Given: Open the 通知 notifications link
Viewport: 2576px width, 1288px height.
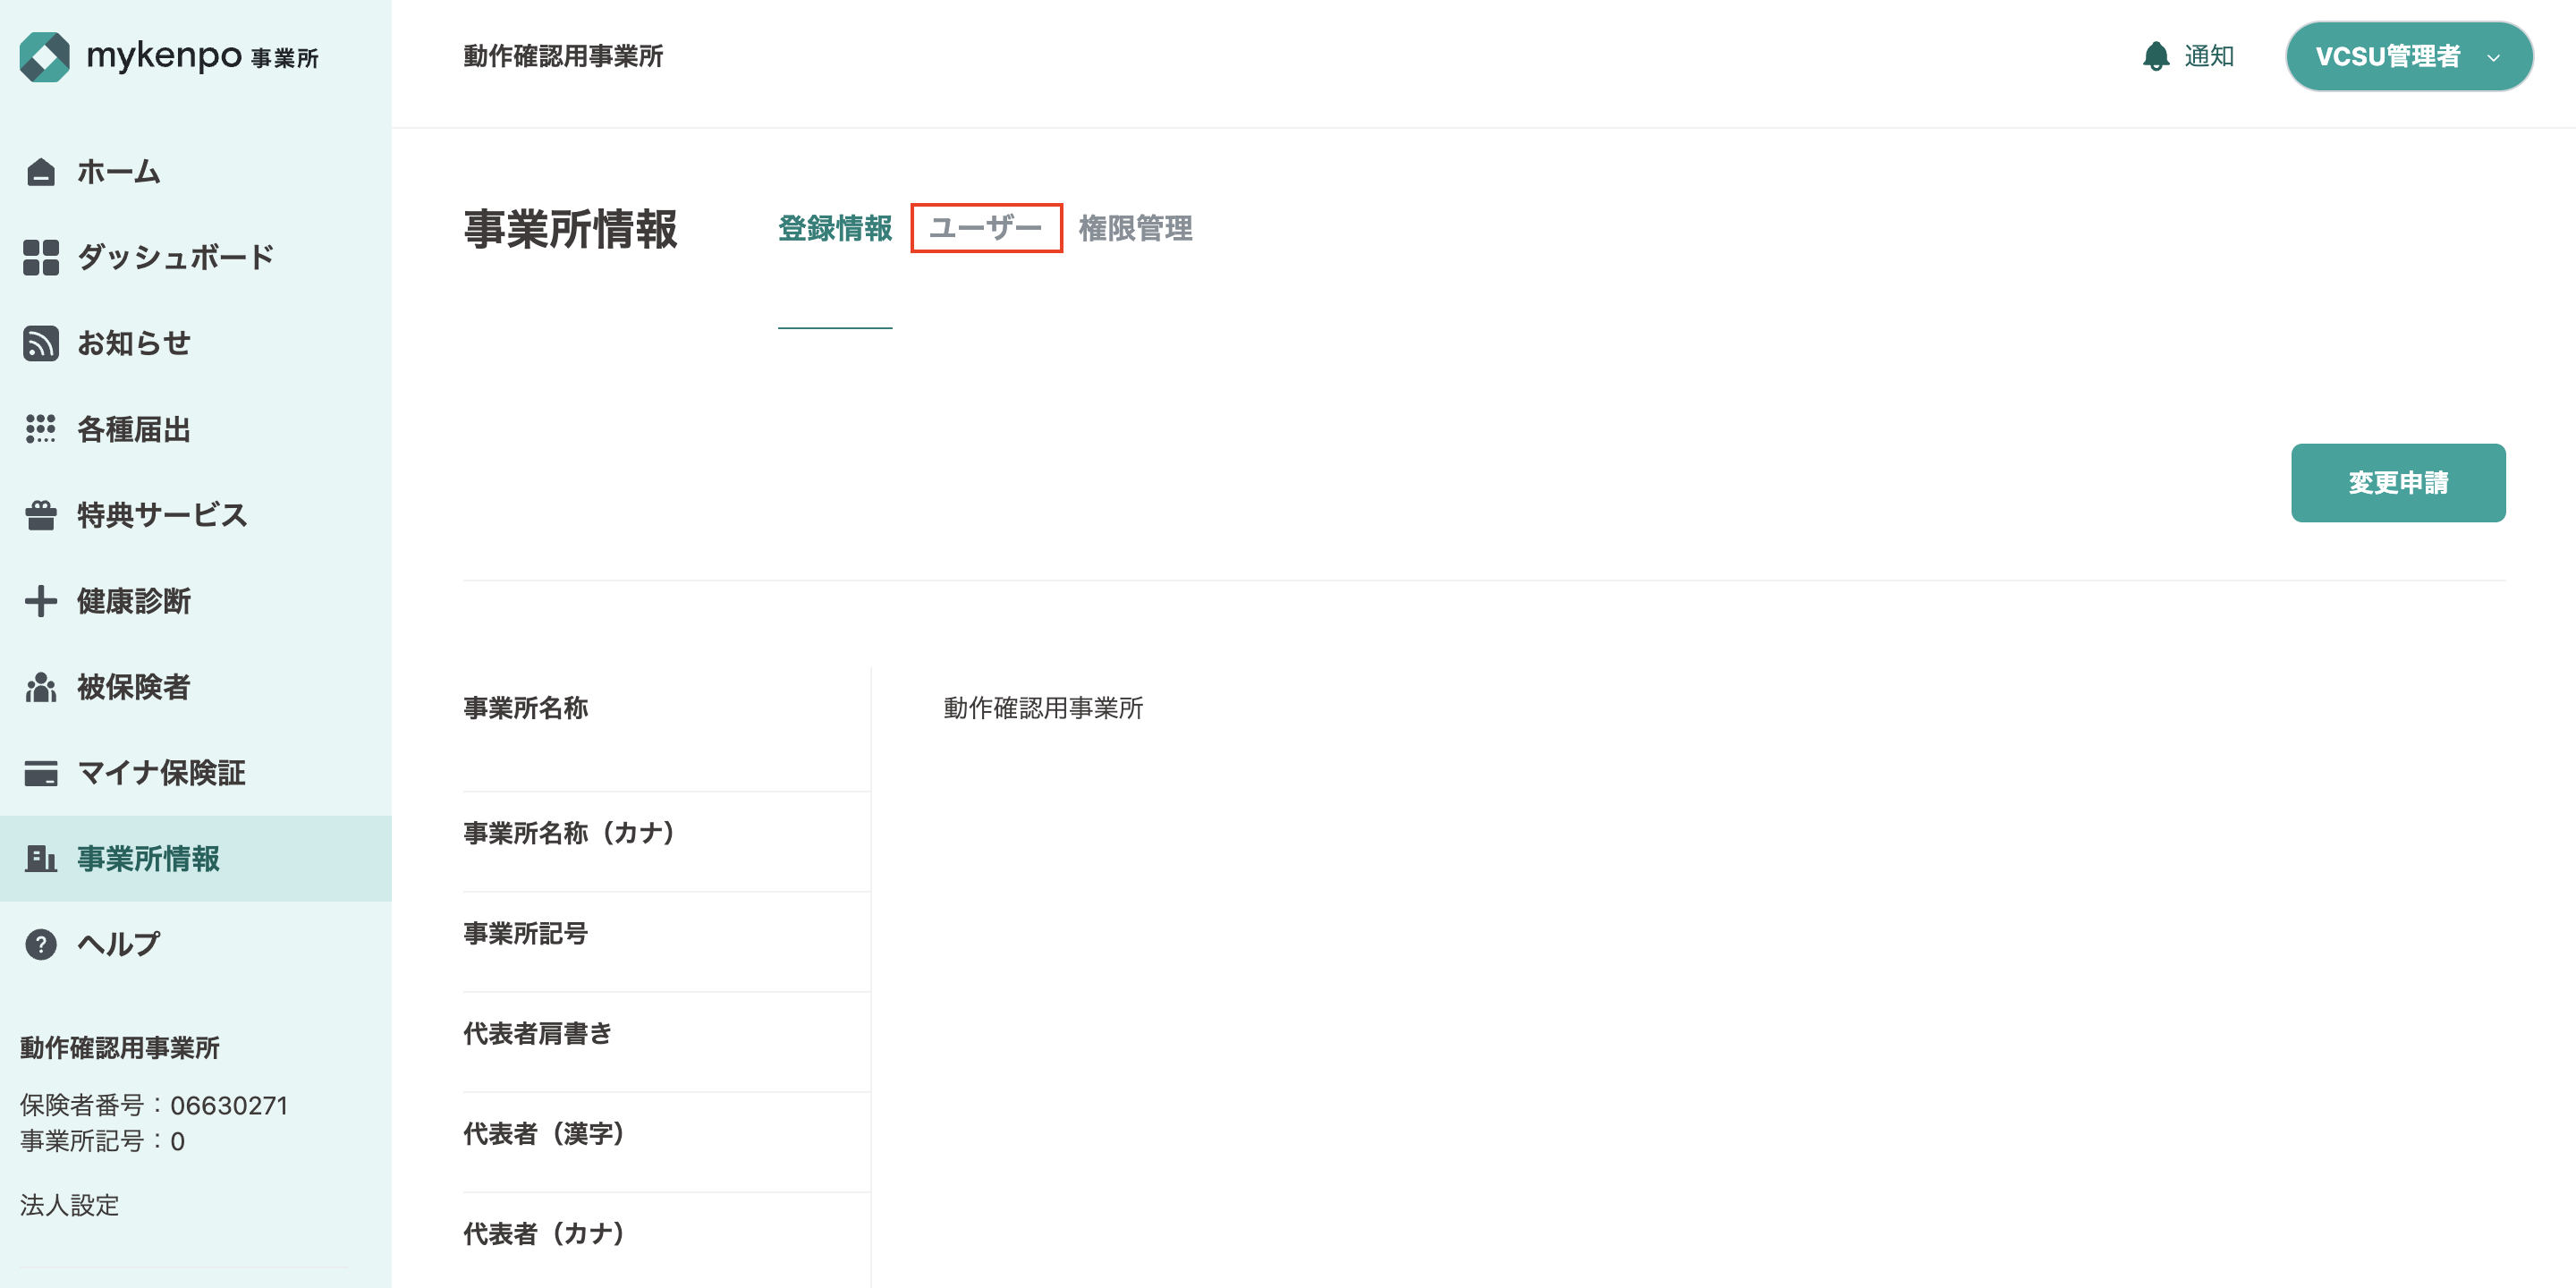Looking at the screenshot, I should pos(2209,56).
